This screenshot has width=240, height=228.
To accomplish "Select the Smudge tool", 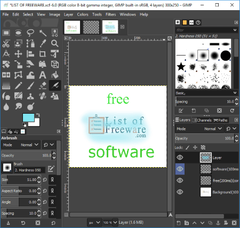I will coord(18,107).
